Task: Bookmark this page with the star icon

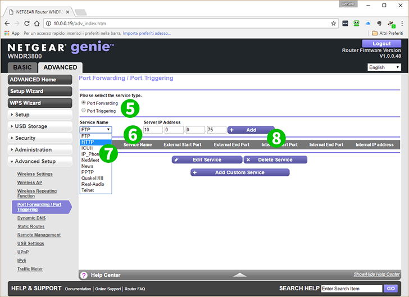Action: tap(333, 24)
